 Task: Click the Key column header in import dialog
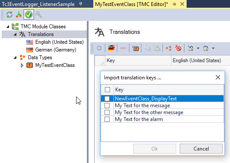pyautogui.click(x=169, y=90)
